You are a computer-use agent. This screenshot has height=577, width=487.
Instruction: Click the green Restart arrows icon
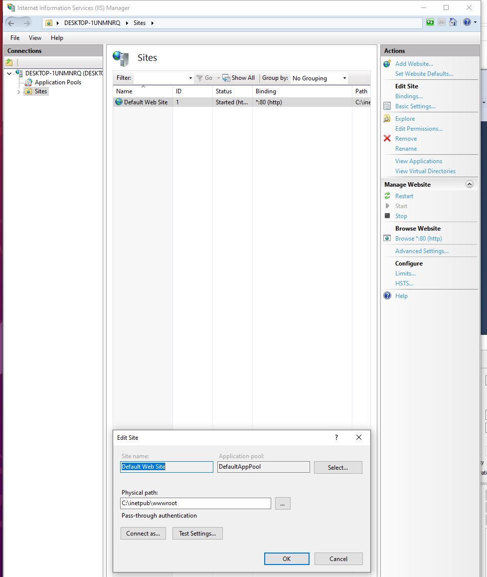[387, 196]
